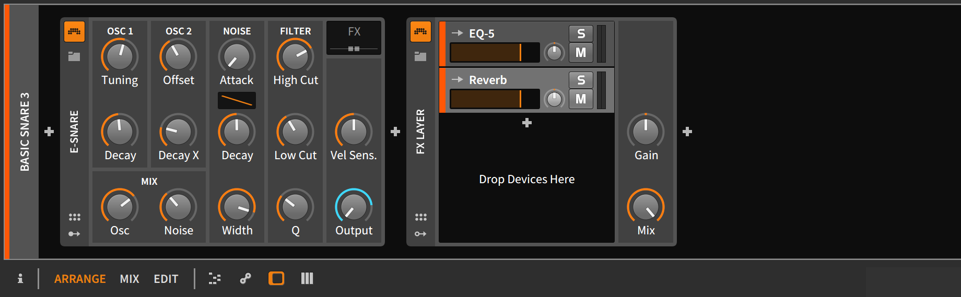Click Filter High Cut knob
This screenshot has height=297, width=961.
point(295,57)
